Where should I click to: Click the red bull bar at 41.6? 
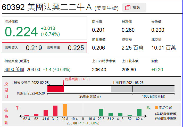point(46,113)
